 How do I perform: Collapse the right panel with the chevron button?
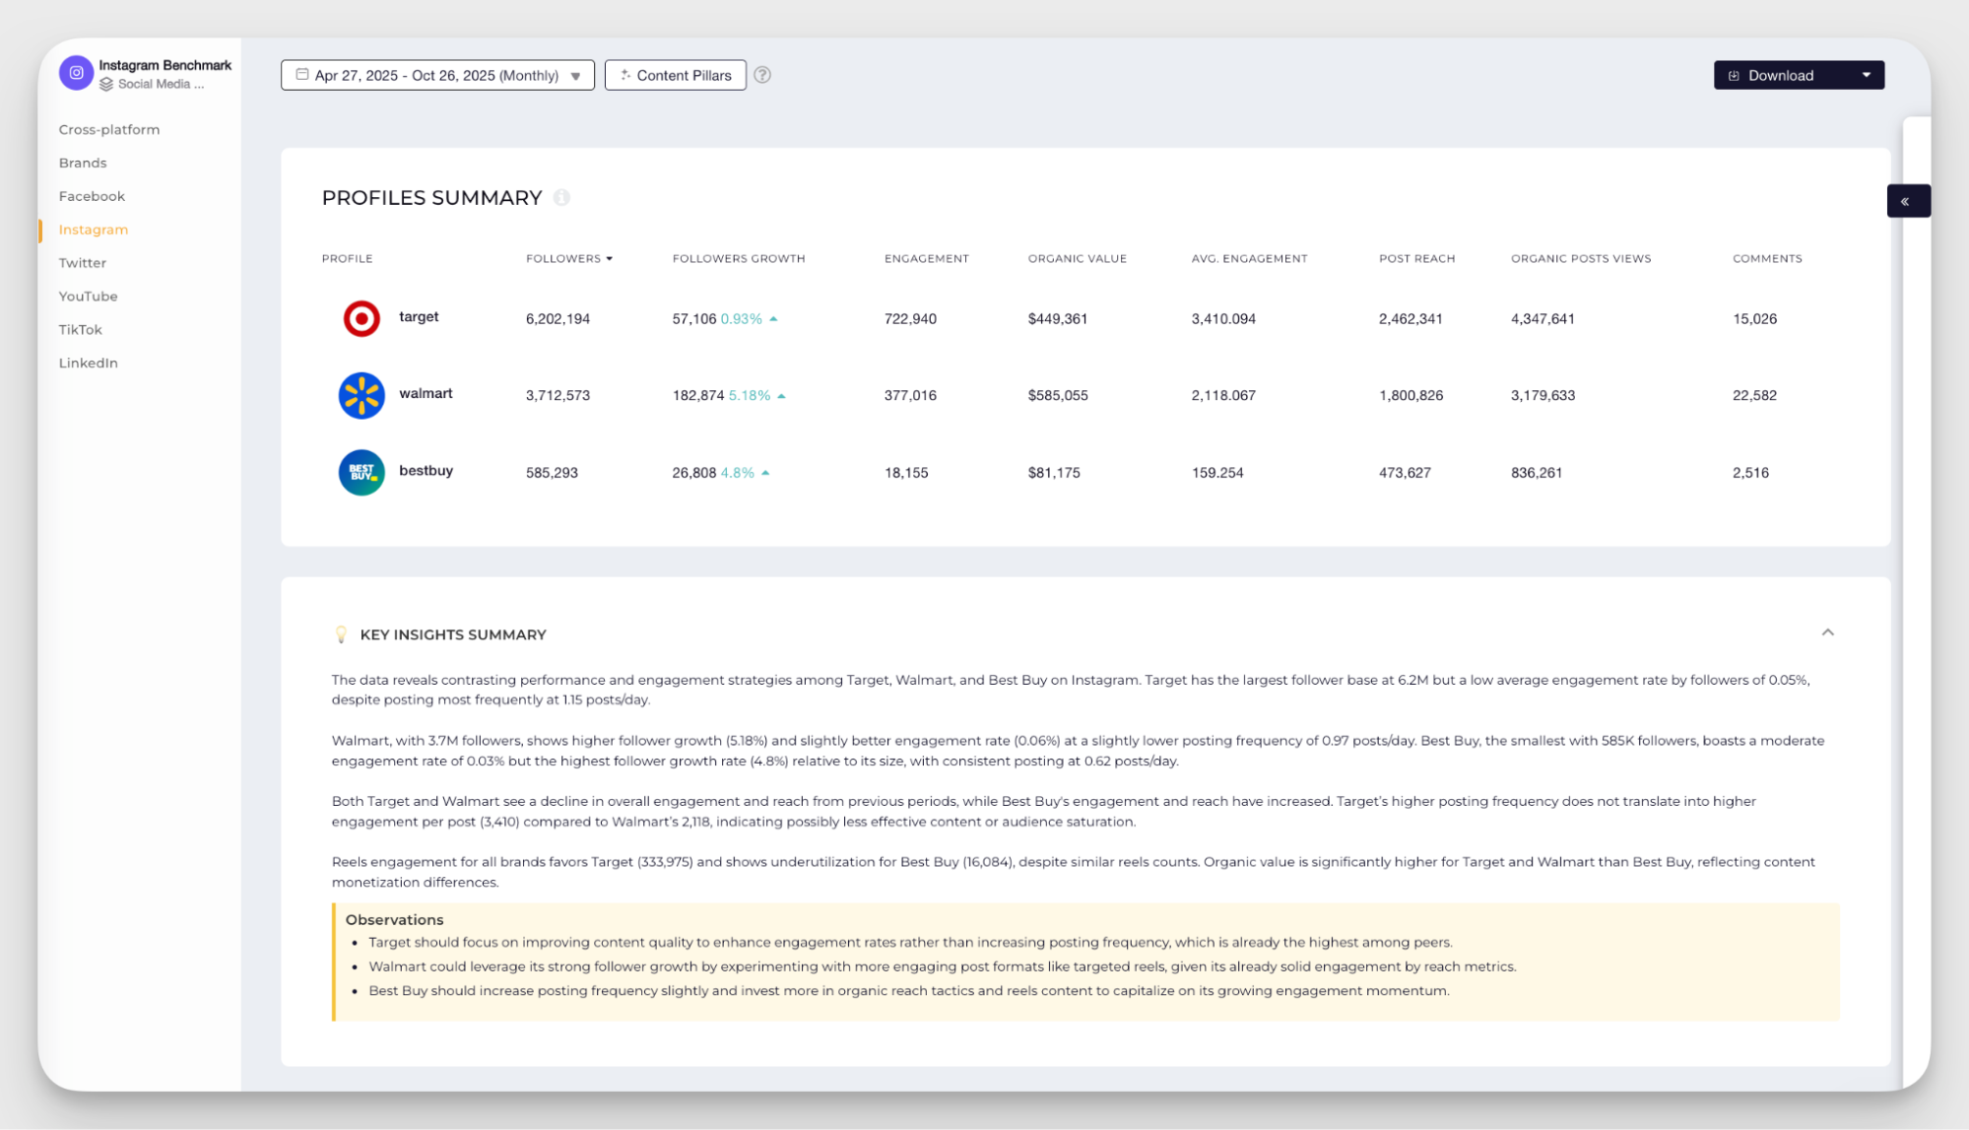click(1909, 200)
